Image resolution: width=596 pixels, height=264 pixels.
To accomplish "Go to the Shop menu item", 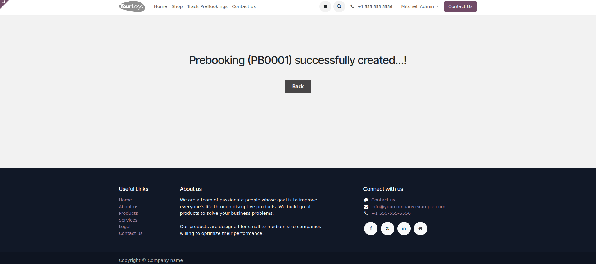I will 177,6.
